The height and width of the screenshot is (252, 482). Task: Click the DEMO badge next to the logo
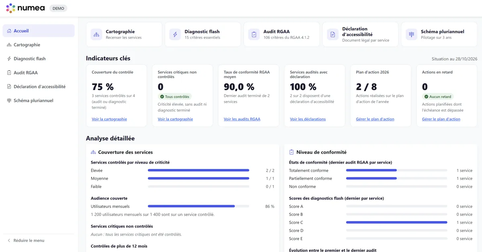(58, 8)
